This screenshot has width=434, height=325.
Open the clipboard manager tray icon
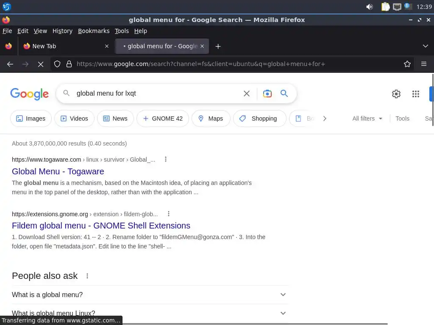coord(385,7)
